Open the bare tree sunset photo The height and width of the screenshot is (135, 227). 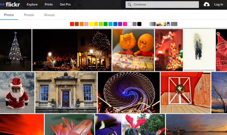click(x=219, y=92)
